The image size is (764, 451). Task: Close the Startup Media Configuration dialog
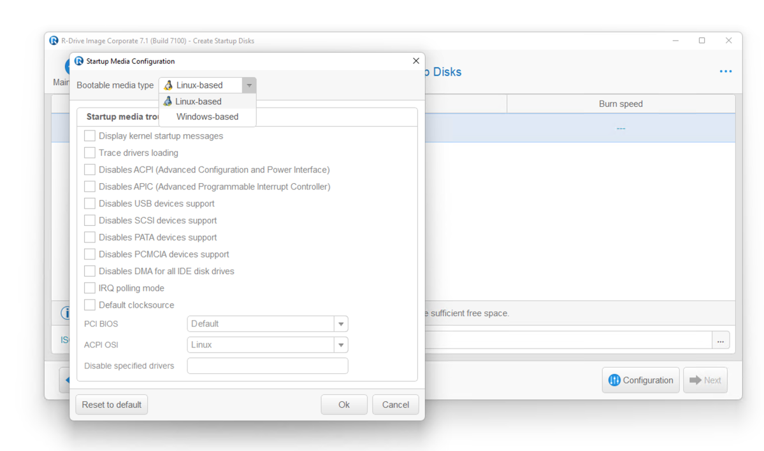(x=415, y=61)
